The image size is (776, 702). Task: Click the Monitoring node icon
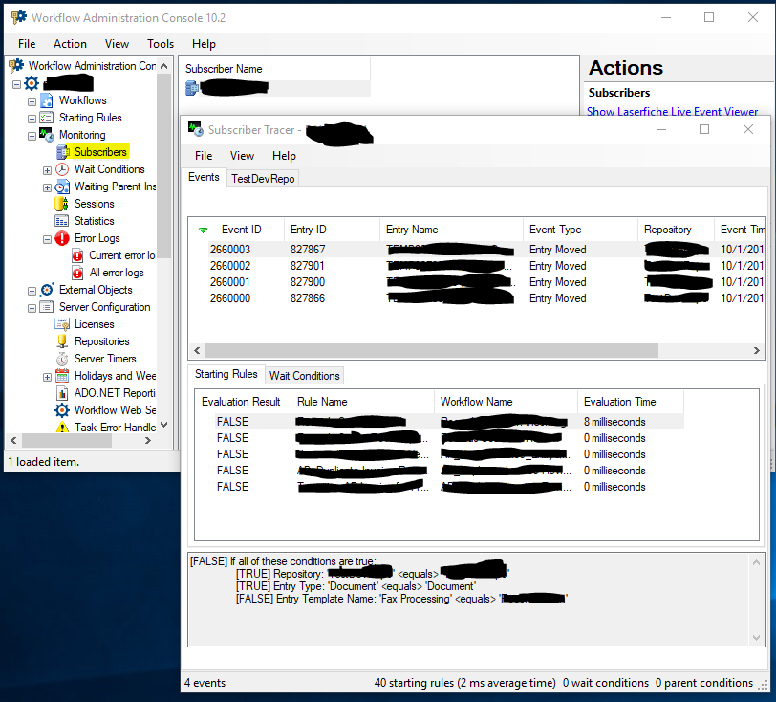[x=47, y=135]
